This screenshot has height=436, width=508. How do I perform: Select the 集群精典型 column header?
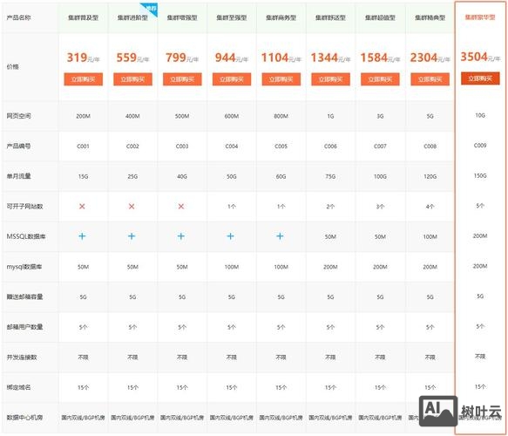[430, 17]
